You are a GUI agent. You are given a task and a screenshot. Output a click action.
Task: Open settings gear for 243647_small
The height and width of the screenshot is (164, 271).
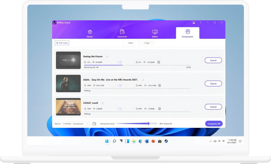click(x=160, y=109)
